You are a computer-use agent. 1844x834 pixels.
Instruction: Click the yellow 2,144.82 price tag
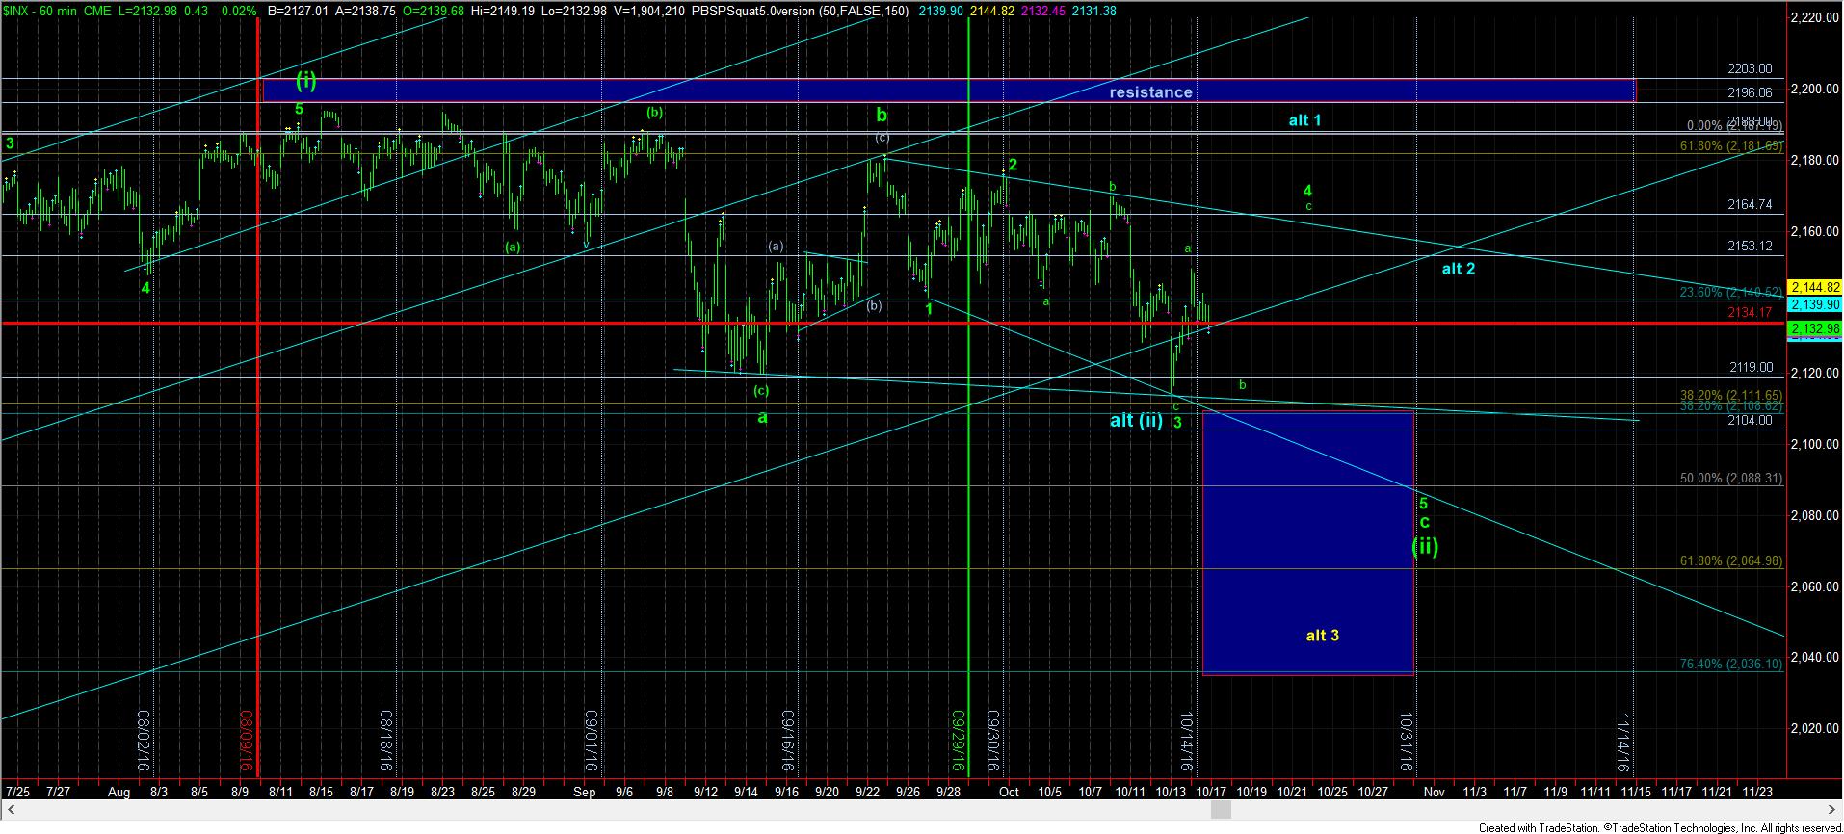[x=1814, y=287]
